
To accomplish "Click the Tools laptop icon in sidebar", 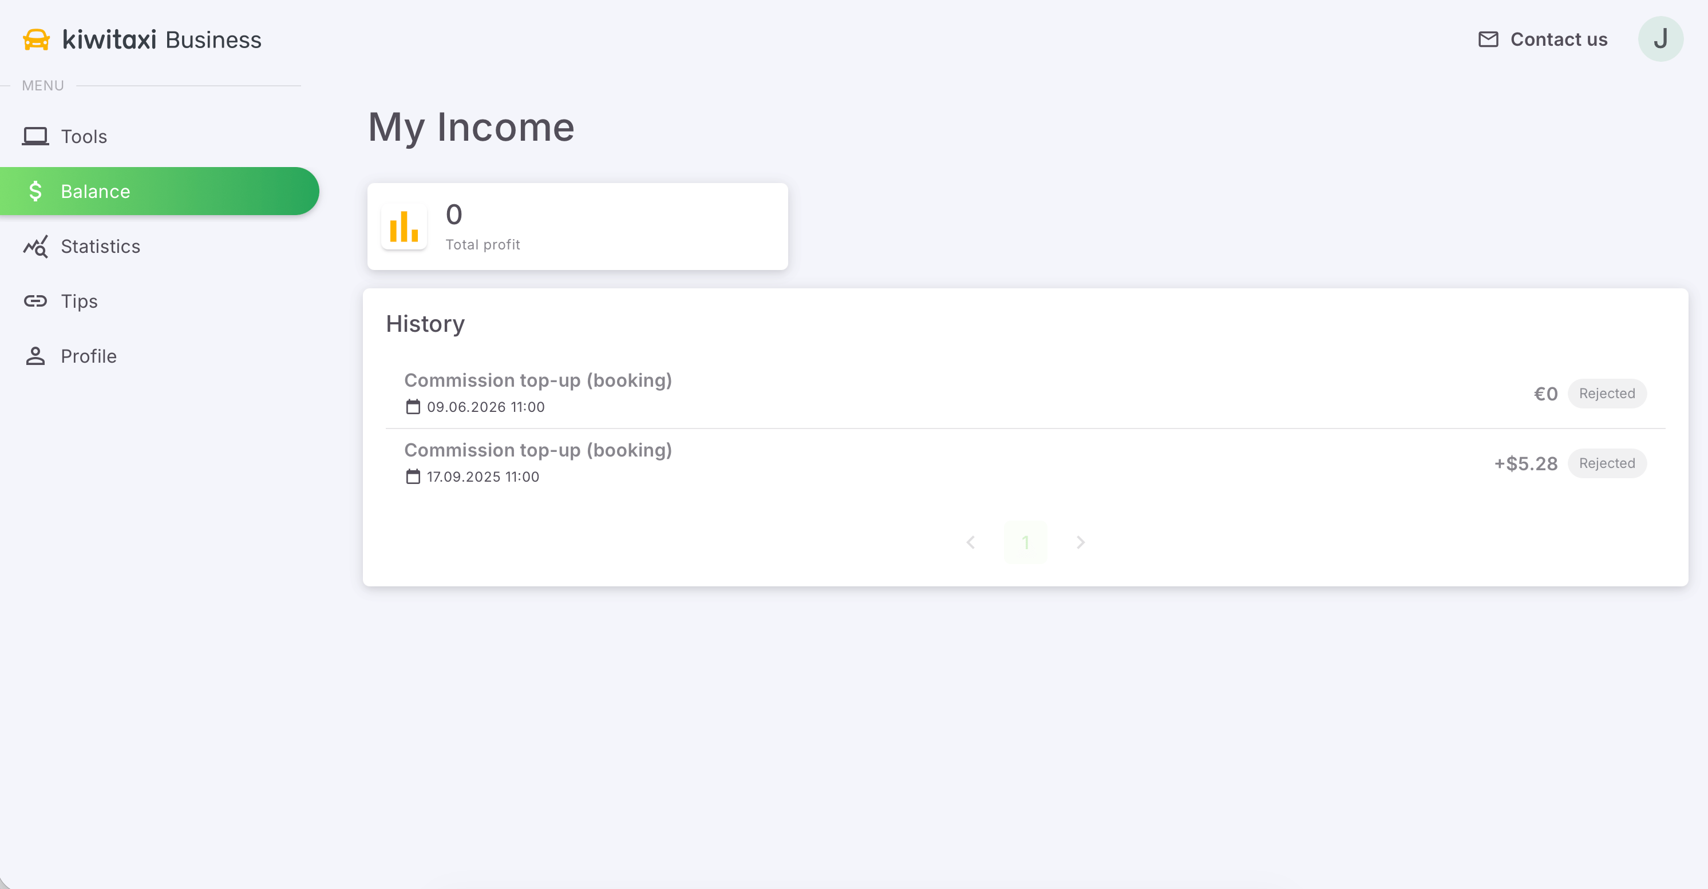I will coord(35,137).
